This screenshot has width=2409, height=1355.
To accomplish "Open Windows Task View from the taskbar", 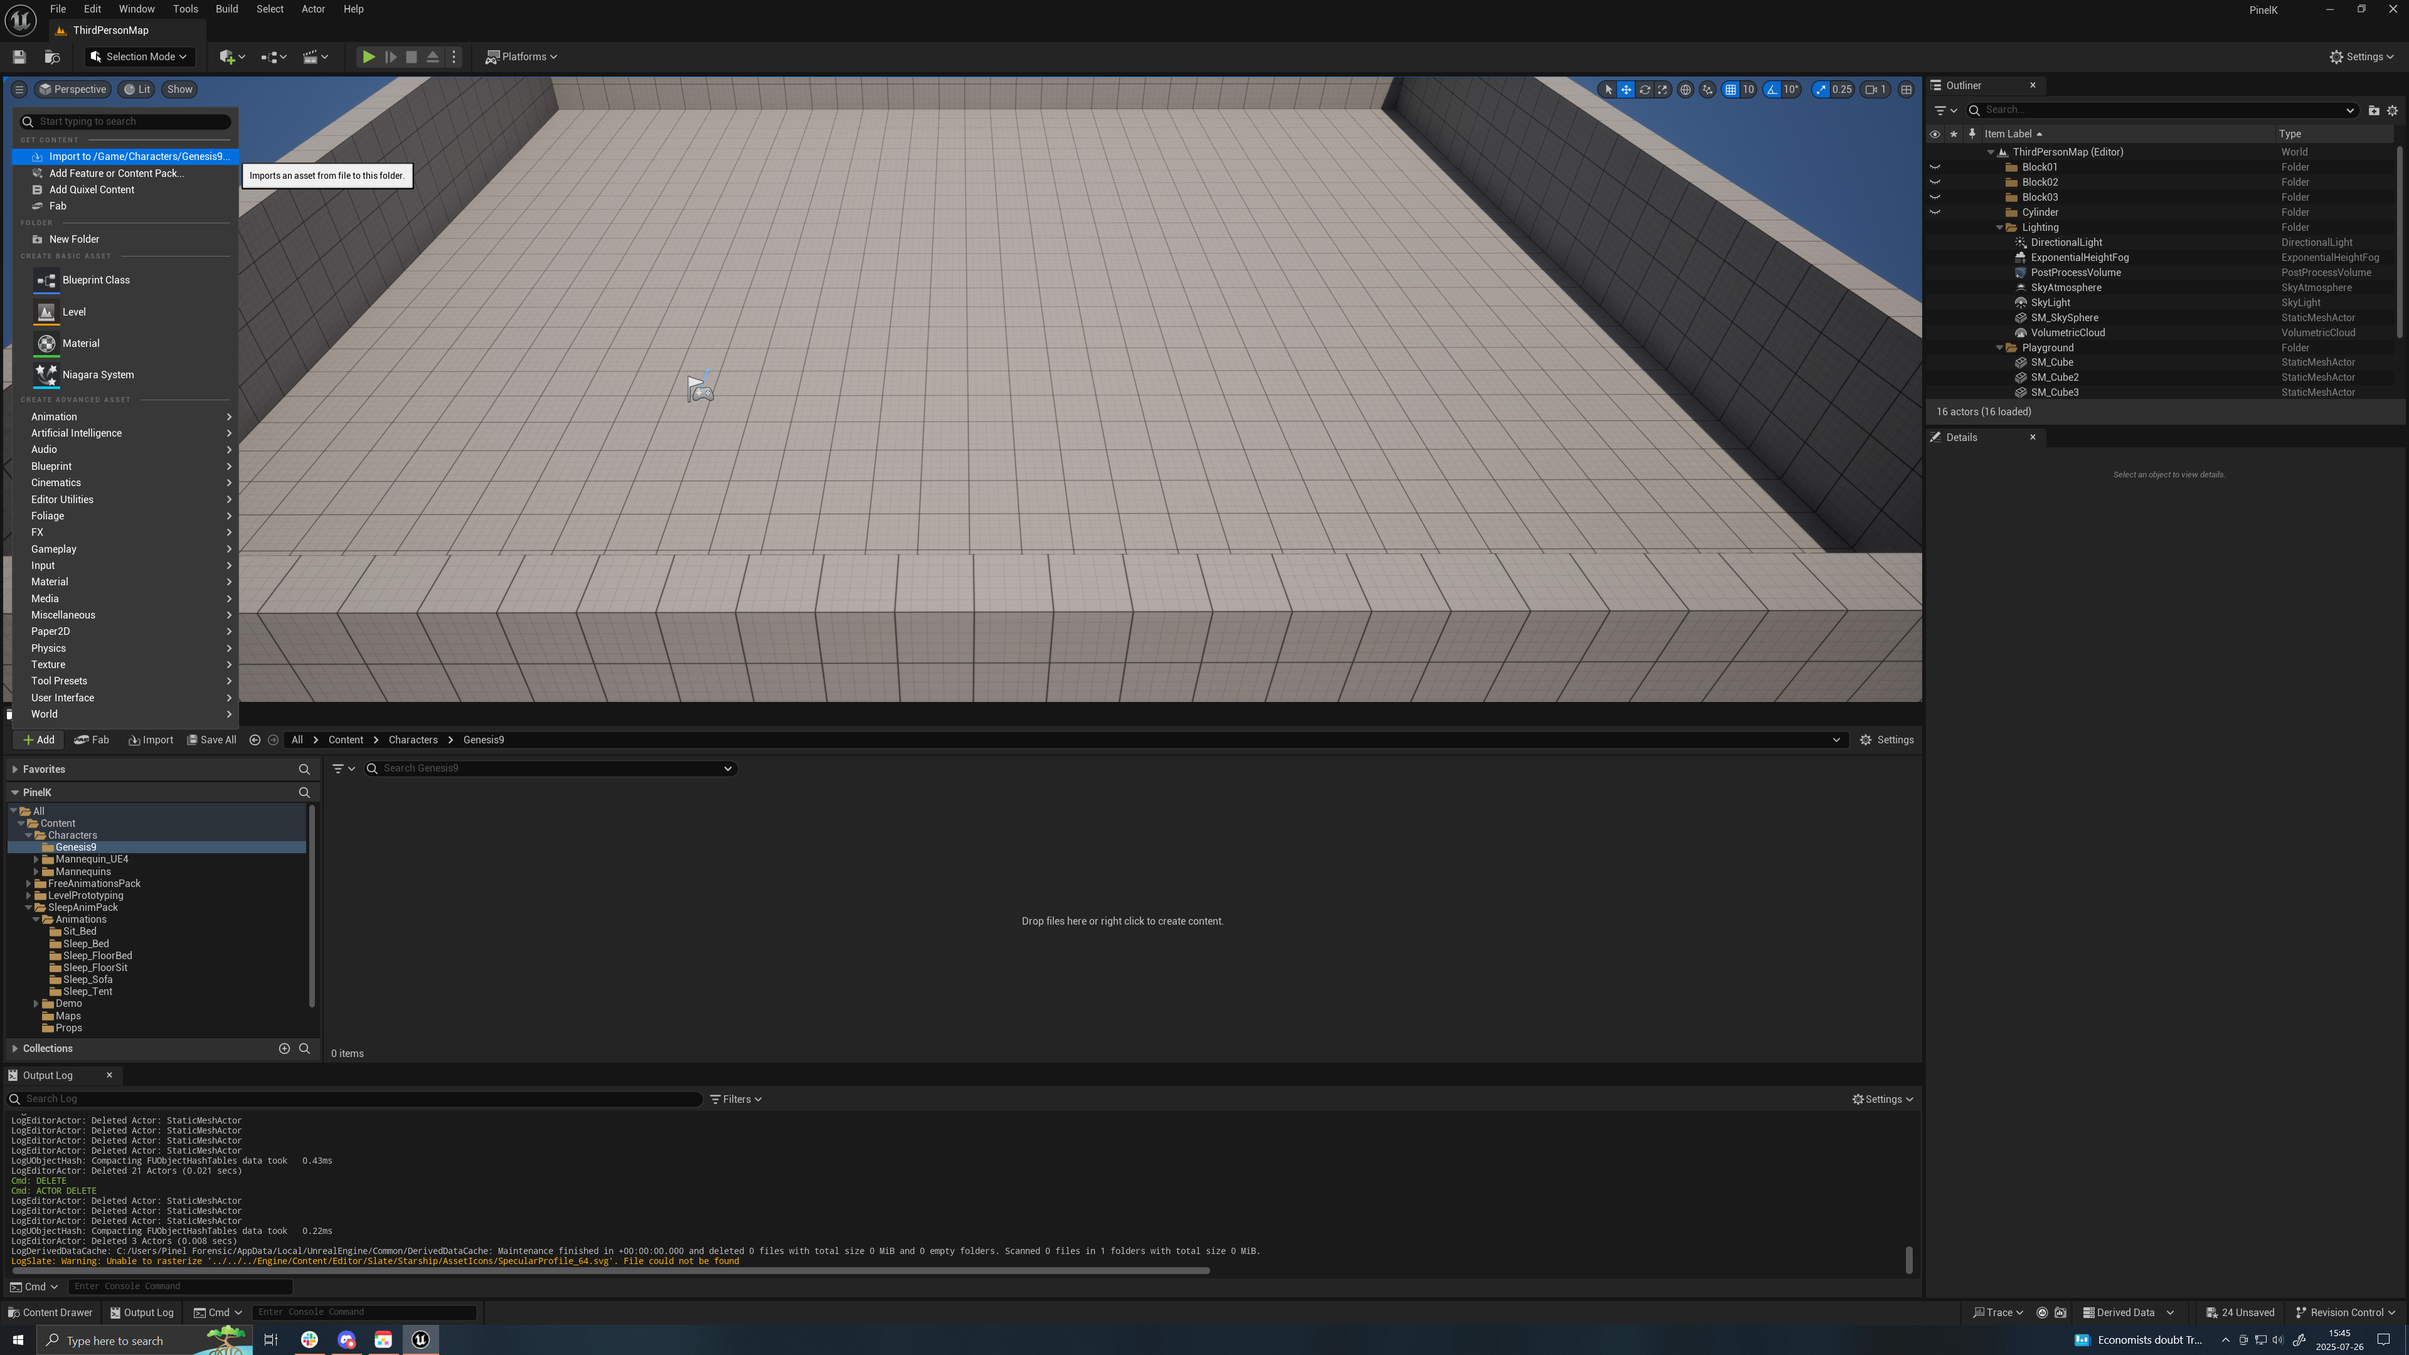I will tap(271, 1340).
